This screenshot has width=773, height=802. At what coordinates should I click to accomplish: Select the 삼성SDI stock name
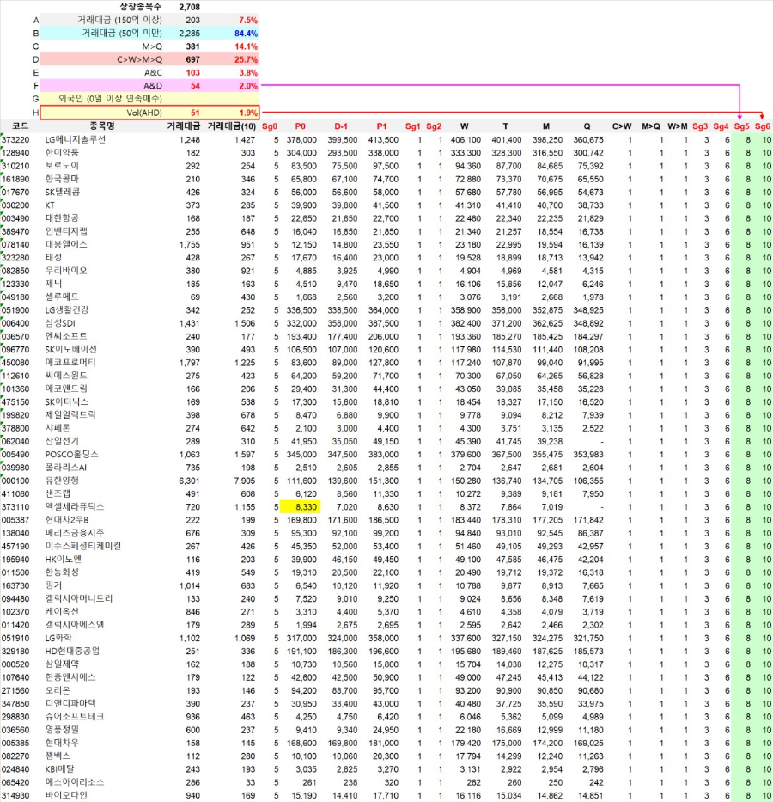point(60,323)
